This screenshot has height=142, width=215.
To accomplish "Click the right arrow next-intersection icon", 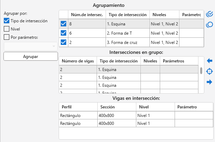I will pos(209,82).
